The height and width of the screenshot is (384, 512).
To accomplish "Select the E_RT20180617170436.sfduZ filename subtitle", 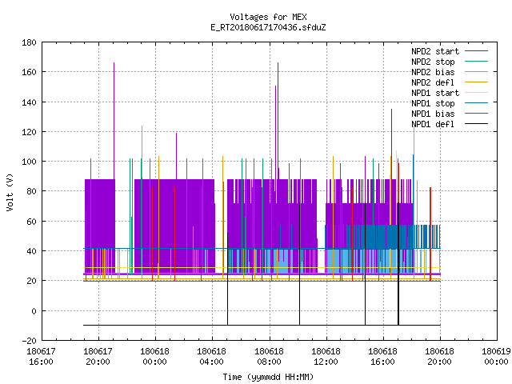I will click(x=268, y=27).
